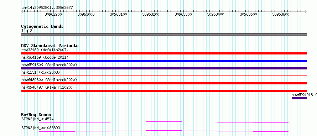
Task: Select the thin red nsv1231 variant line
Action: [x=164, y=76]
